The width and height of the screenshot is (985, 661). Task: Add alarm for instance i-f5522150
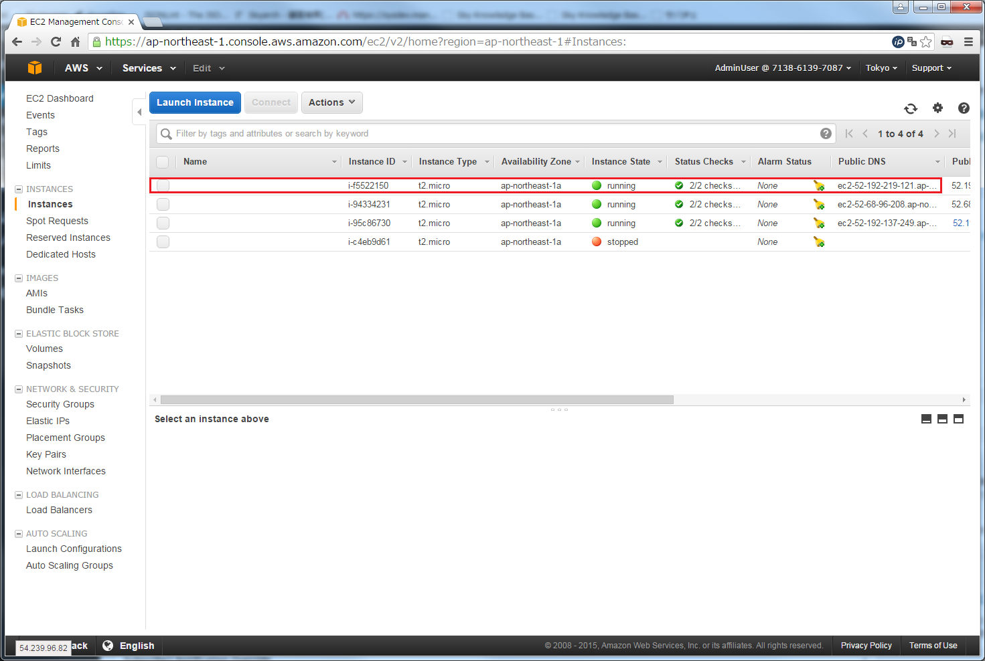pos(819,186)
